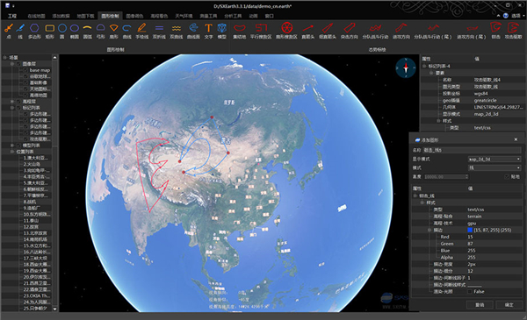This screenshot has height=320, width=527.
Task: Choose the ellipse (椭圆) shape tool
Action: (75, 31)
